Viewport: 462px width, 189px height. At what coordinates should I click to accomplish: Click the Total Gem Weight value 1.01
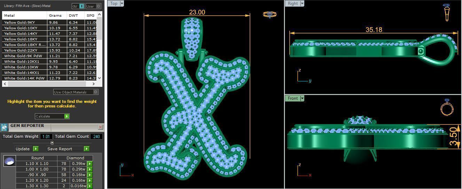click(46, 136)
